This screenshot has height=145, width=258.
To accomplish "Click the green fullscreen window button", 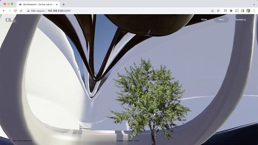I will (12, 4).
